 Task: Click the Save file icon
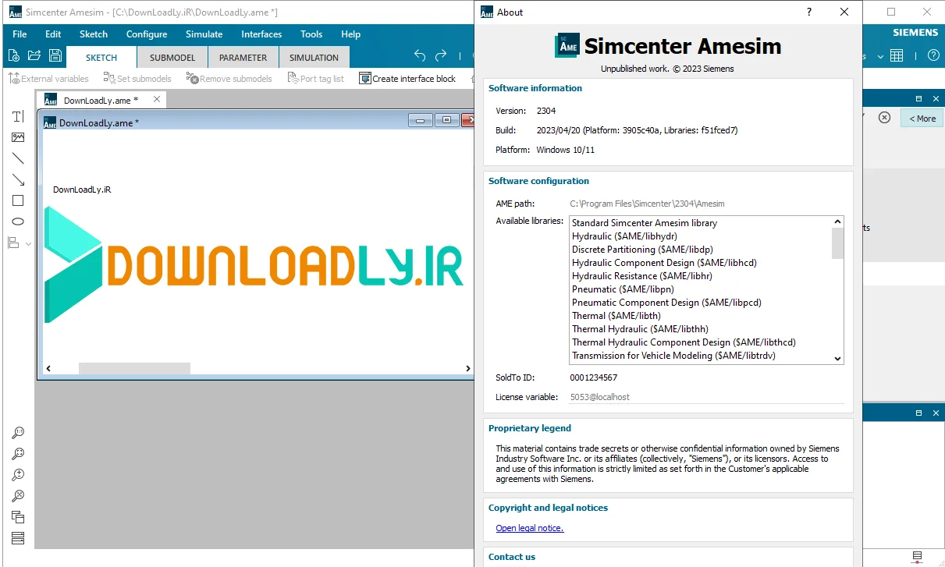click(55, 55)
